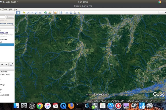Open Terminal from the dock

pyautogui.click(x=79, y=106)
